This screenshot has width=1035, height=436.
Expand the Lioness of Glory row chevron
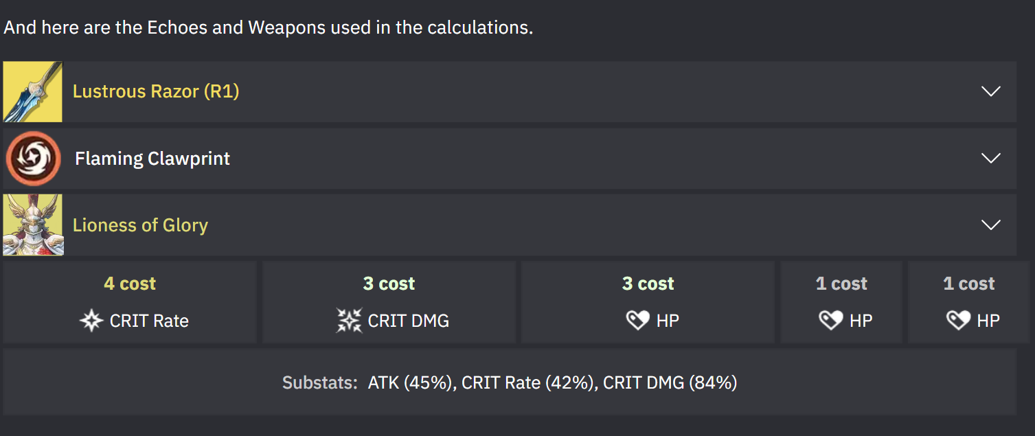990,225
